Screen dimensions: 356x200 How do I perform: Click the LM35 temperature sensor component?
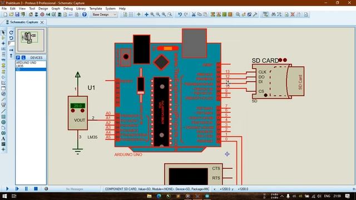tap(78, 113)
